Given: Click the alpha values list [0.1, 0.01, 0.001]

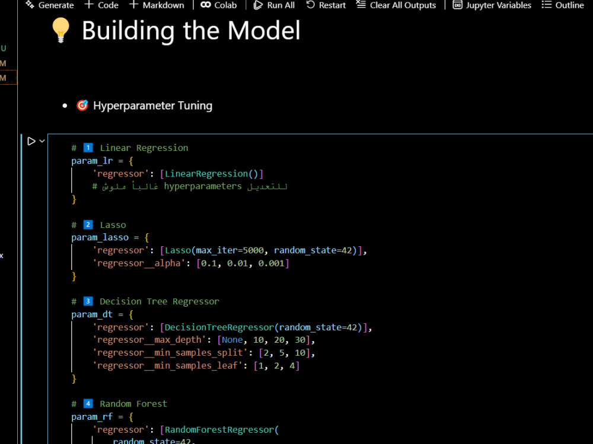Looking at the screenshot, I should coord(243,263).
